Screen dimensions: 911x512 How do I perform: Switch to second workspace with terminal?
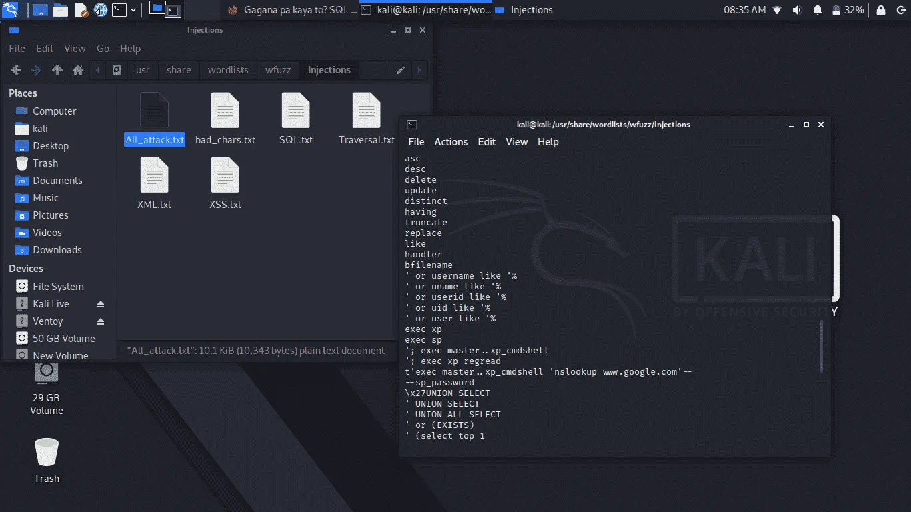(173, 9)
